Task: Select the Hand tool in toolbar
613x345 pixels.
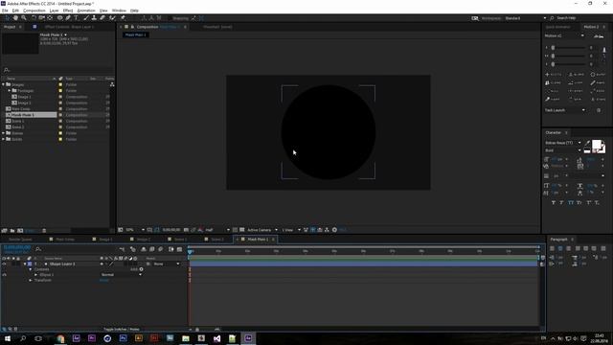Action: click(15, 18)
